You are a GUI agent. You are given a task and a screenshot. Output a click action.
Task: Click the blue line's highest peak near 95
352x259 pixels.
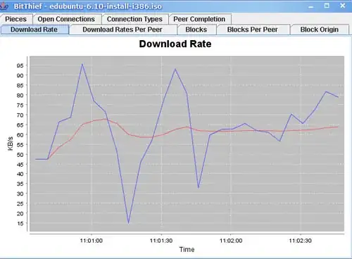(x=82, y=64)
